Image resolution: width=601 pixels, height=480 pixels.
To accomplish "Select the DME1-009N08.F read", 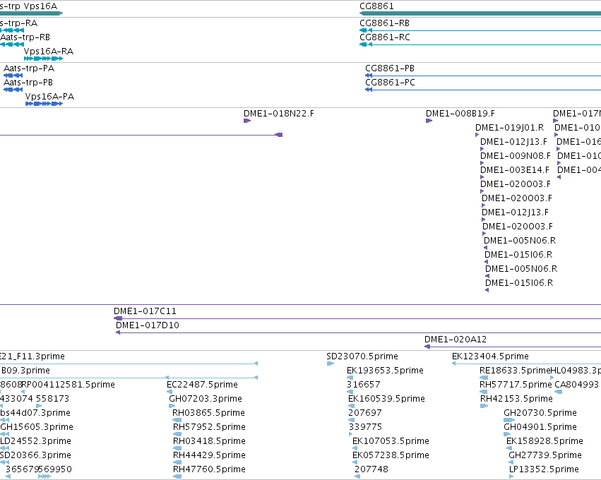I will coord(482,163).
